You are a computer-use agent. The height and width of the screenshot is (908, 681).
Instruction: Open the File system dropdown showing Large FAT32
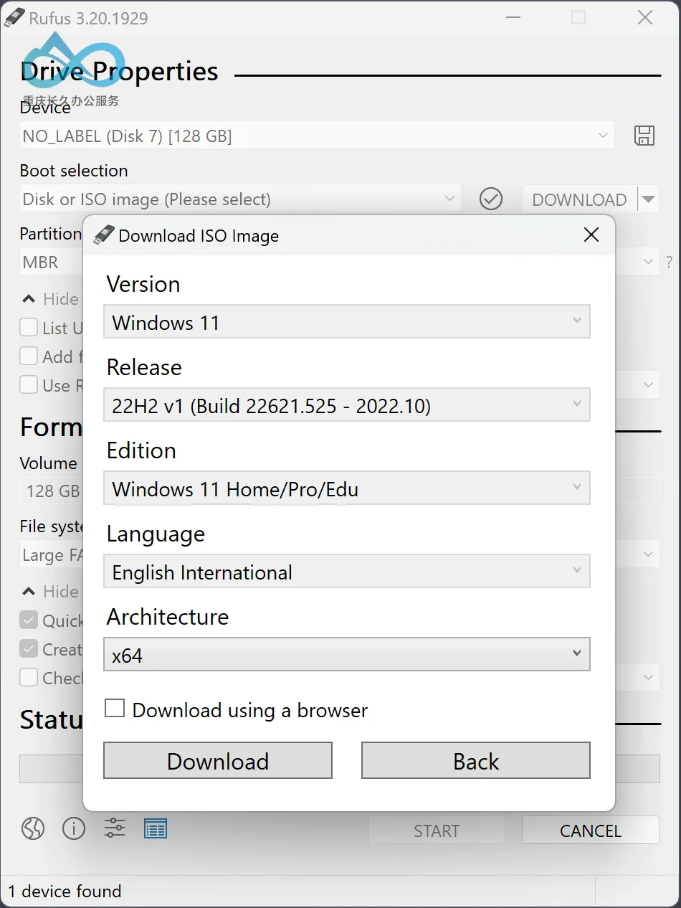point(52,555)
